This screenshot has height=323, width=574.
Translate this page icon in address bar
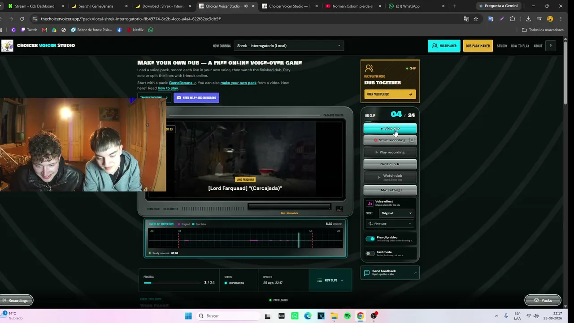tap(466, 19)
